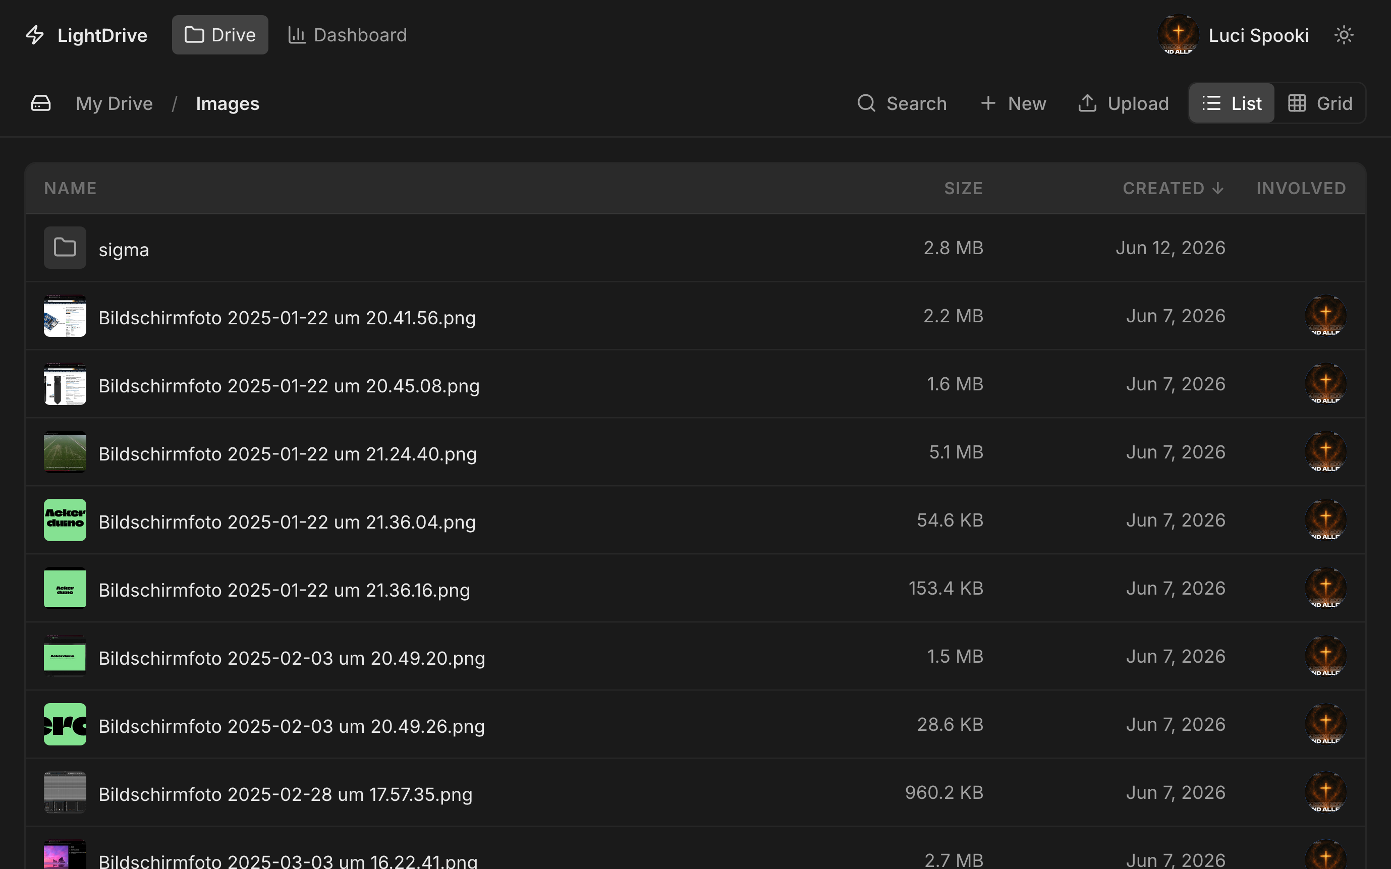Click the 5.1 MB size value
The width and height of the screenshot is (1391, 869).
click(956, 452)
